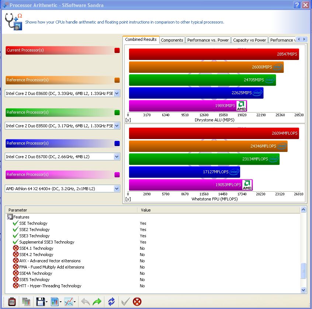The height and width of the screenshot is (309, 312).
Task: Click the parameter list scrollbar thumb
Action: [303, 271]
